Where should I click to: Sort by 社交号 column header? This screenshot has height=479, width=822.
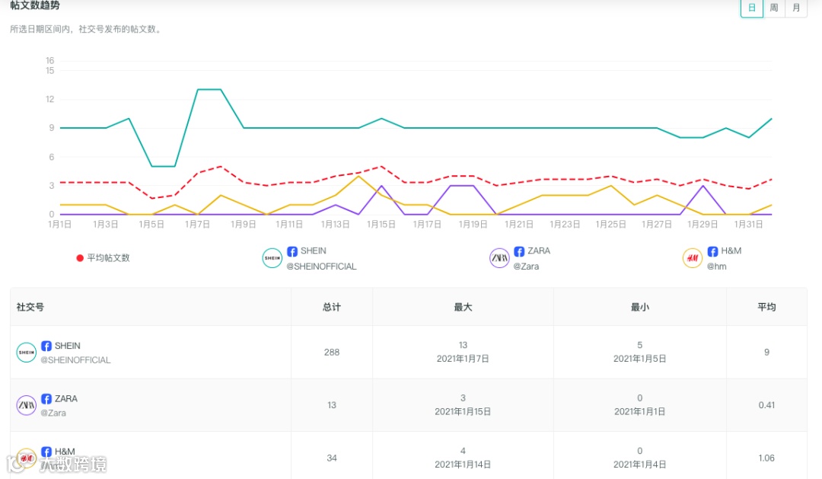click(30, 308)
